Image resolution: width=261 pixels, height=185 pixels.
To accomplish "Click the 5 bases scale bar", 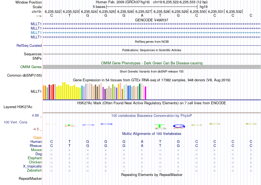I will (x=152, y=7).
